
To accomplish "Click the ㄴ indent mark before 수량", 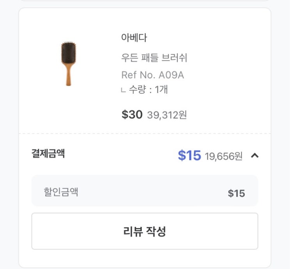I will [x=123, y=90].
